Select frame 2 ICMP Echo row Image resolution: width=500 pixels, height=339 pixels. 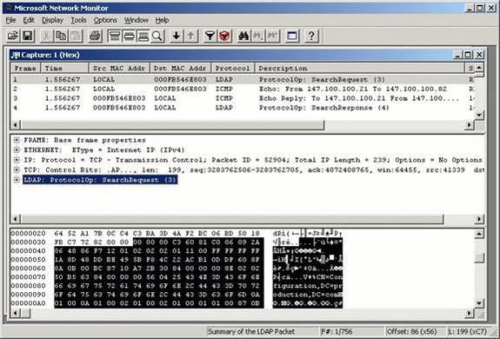(243, 89)
